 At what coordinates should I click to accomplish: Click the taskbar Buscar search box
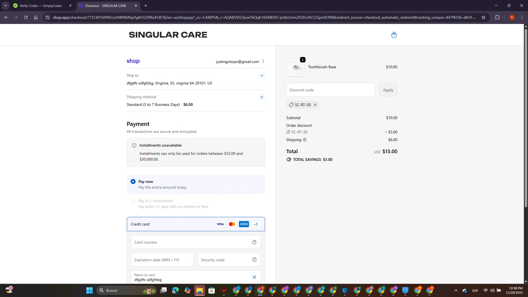point(127,290)
